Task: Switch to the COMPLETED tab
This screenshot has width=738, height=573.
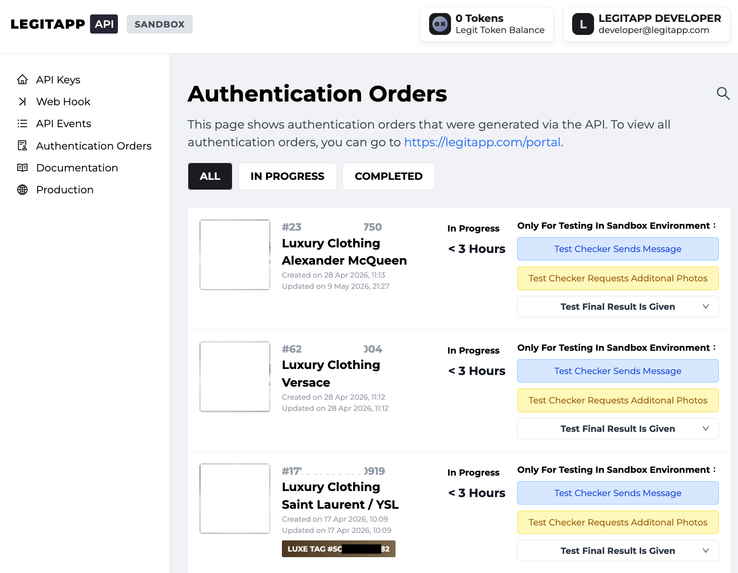Action: [389, 176]
